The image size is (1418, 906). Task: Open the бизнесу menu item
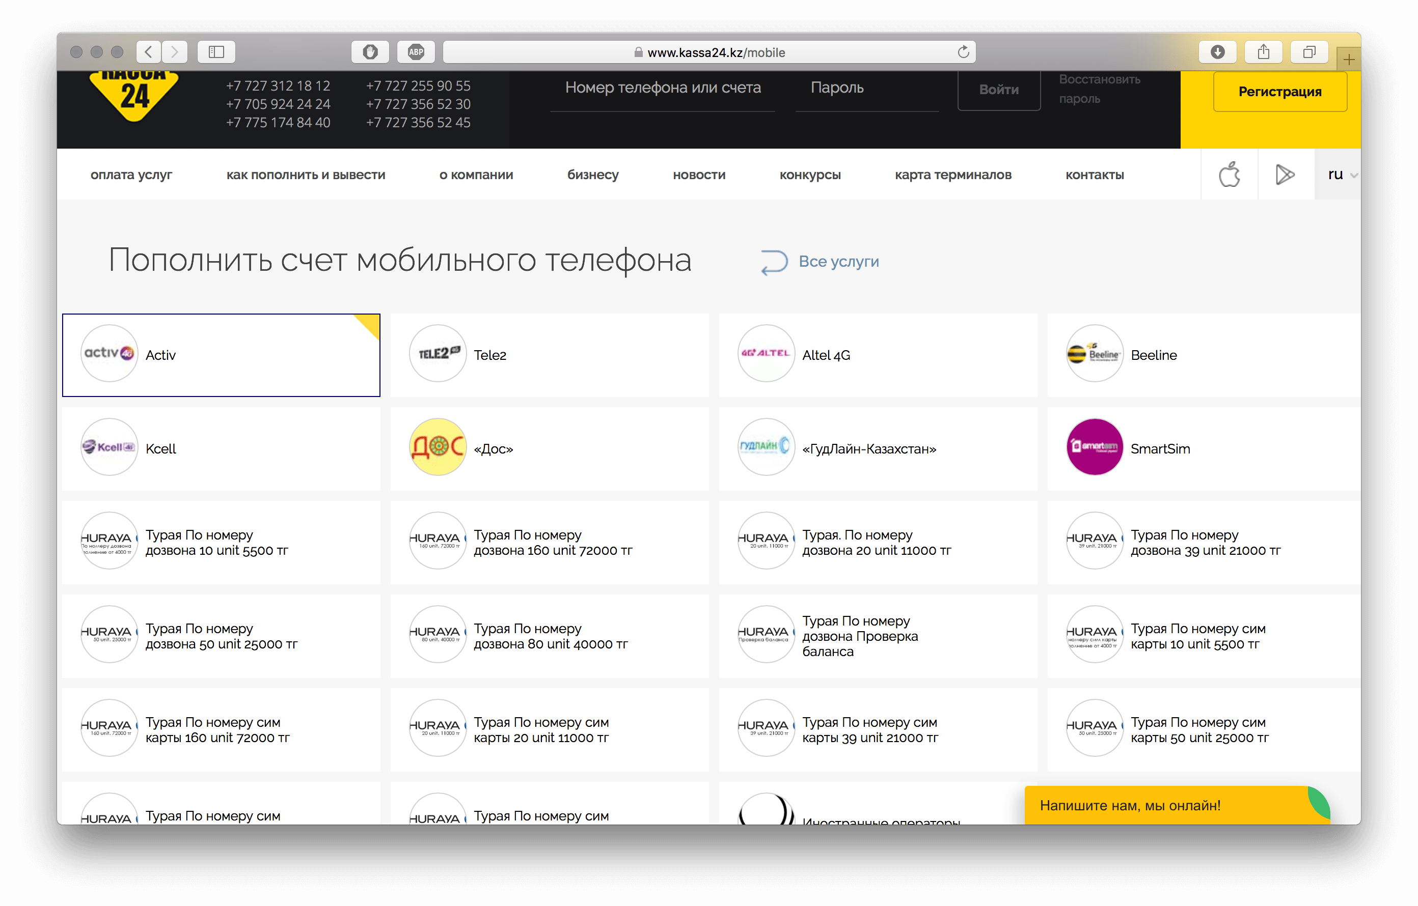[x=593, y=175]
